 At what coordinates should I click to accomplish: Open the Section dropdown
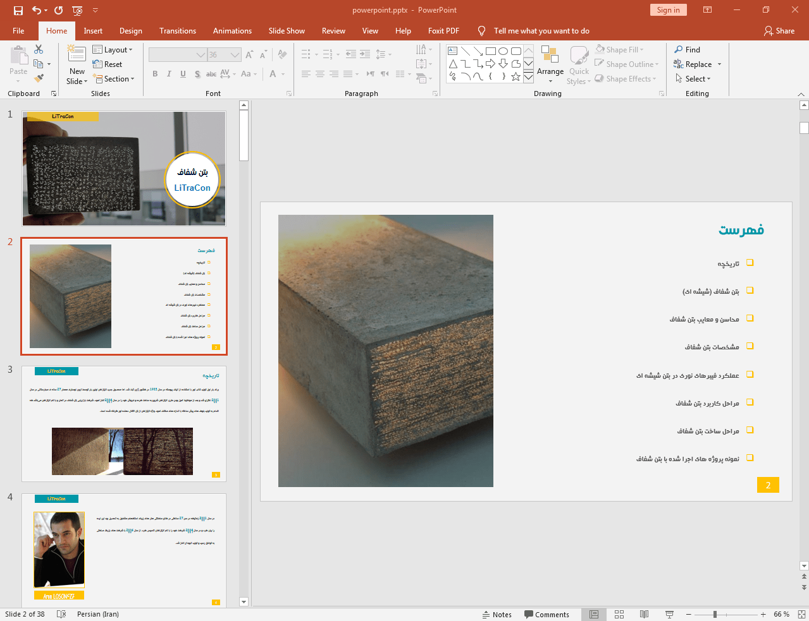click(x=114, y=78)
